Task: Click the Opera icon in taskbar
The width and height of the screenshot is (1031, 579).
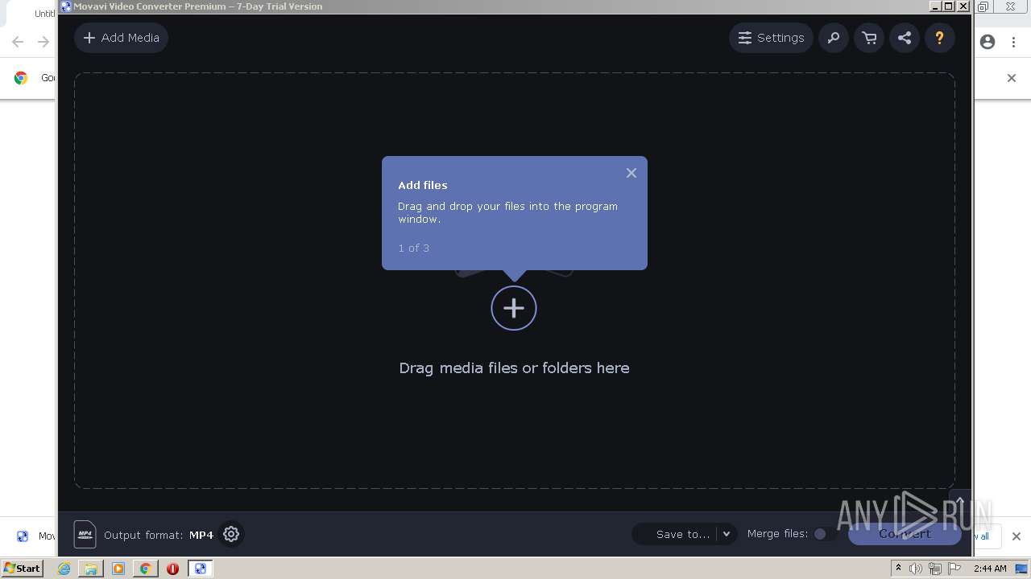Action: pyautogui.click(x=172, y=569)
